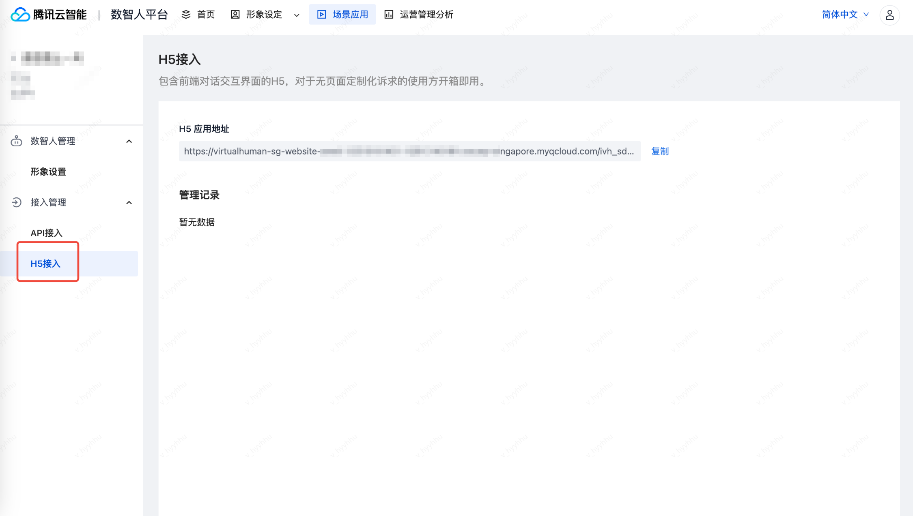
Task: Open the 首页 menu item
Action: coord(206,15)
